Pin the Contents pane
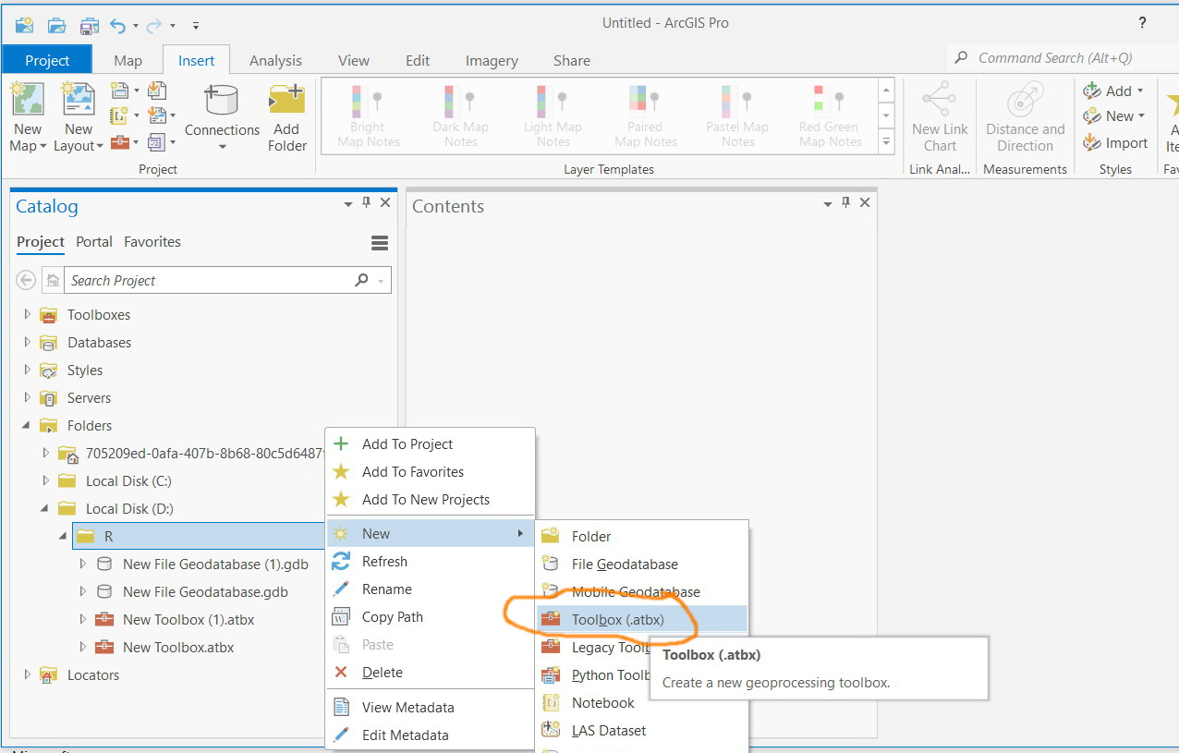 click(x=845, y=203)
